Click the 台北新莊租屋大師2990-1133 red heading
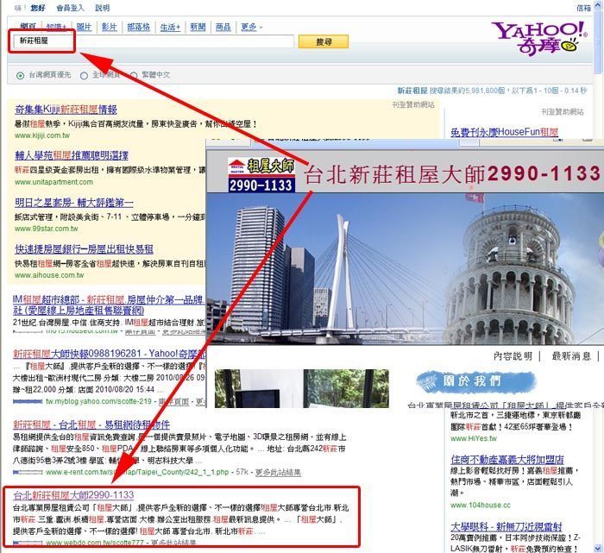Screen dimensions: 604x553 (453, 174)
